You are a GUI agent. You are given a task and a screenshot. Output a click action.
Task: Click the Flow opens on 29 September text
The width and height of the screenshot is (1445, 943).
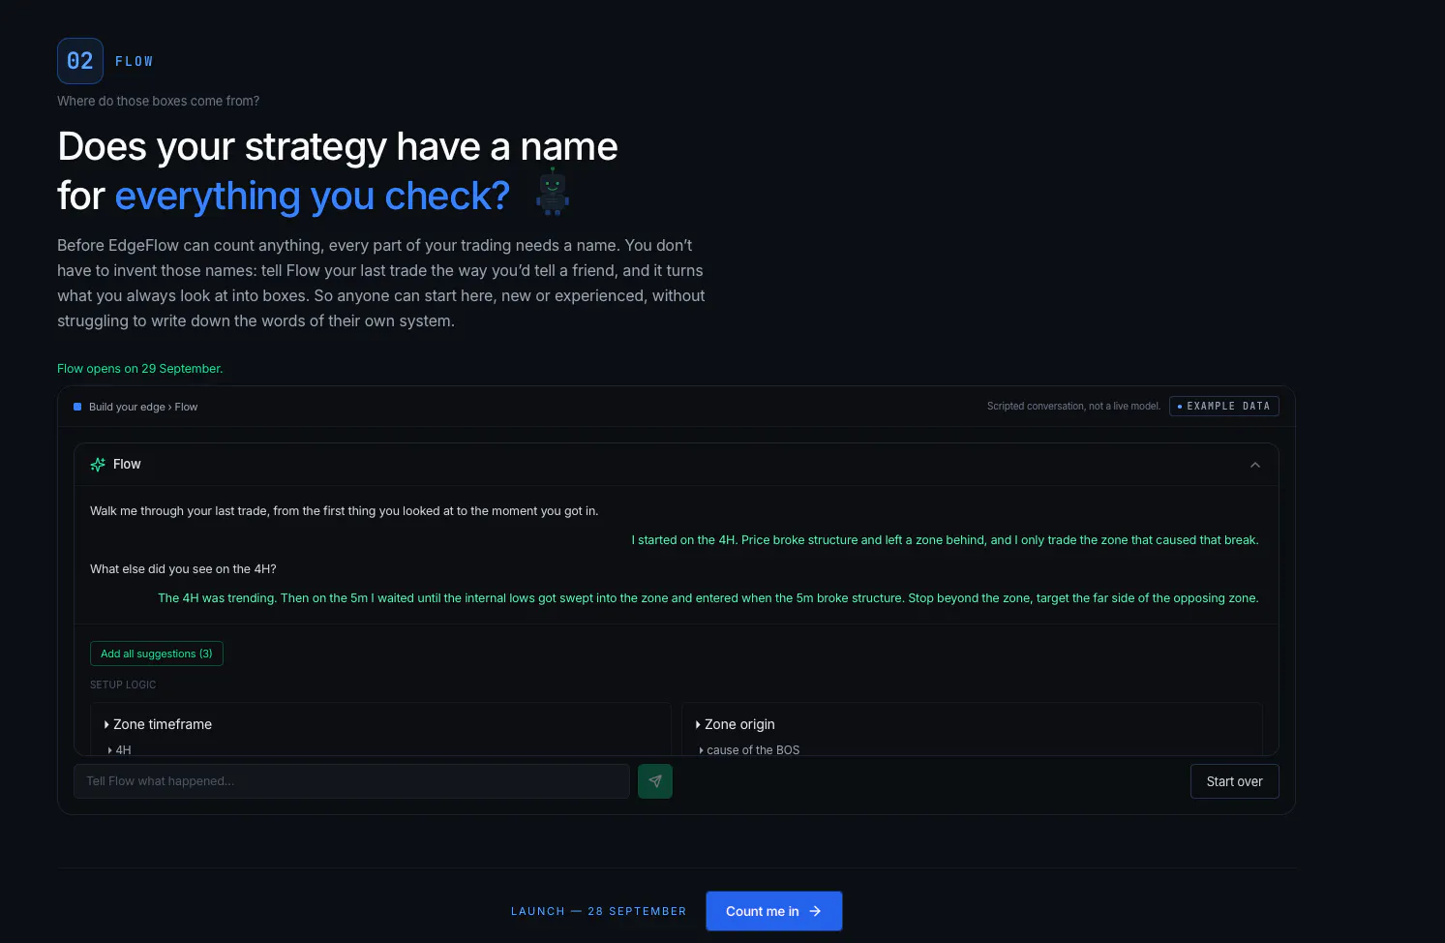coord(139,369)
